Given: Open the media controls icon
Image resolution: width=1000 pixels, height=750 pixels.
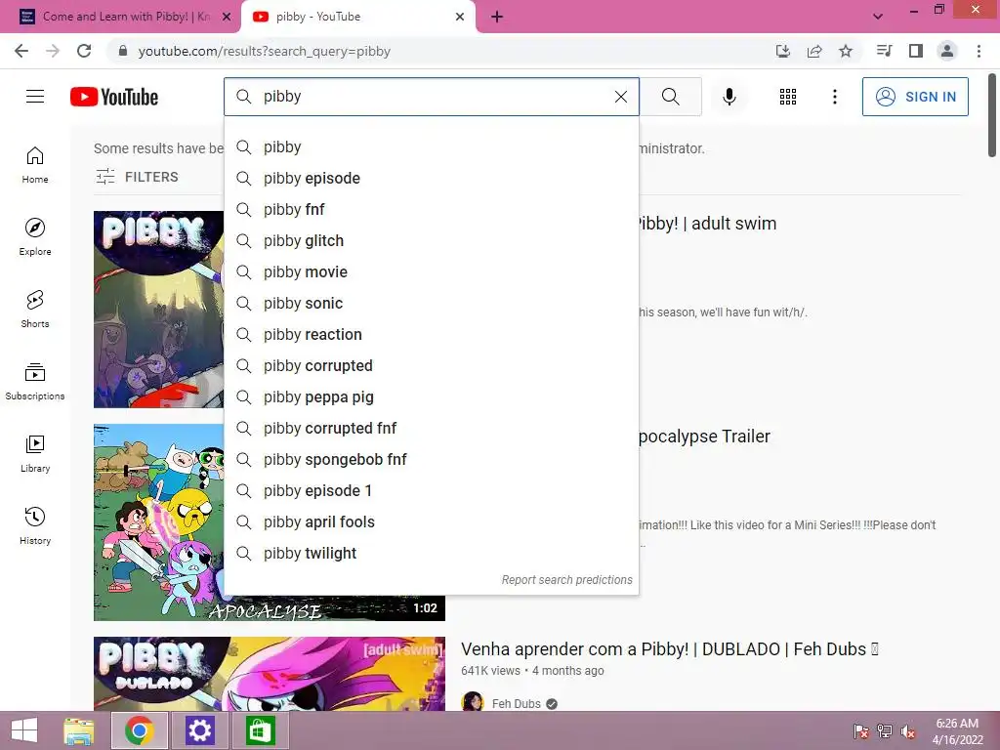Looking at the screenshot, I should click(x=884, y=51).
